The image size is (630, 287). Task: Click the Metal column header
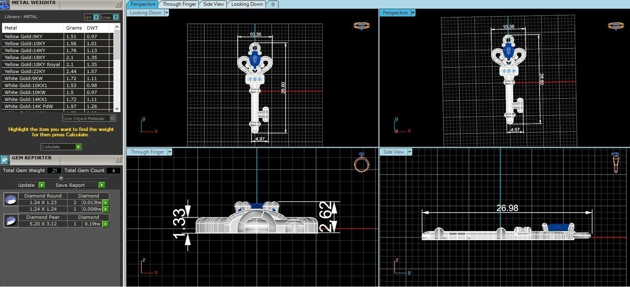[x=33, y=28]
